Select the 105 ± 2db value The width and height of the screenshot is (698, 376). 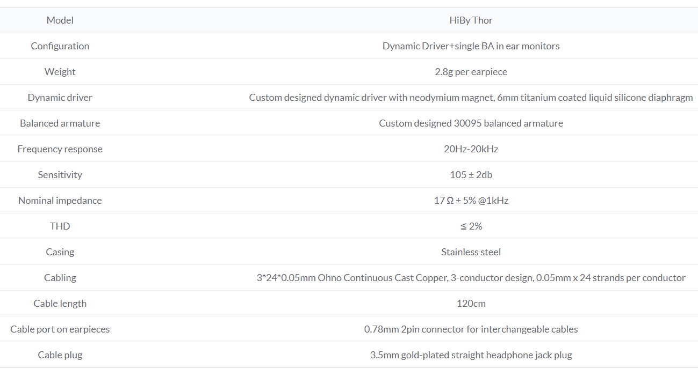[471, 174]
